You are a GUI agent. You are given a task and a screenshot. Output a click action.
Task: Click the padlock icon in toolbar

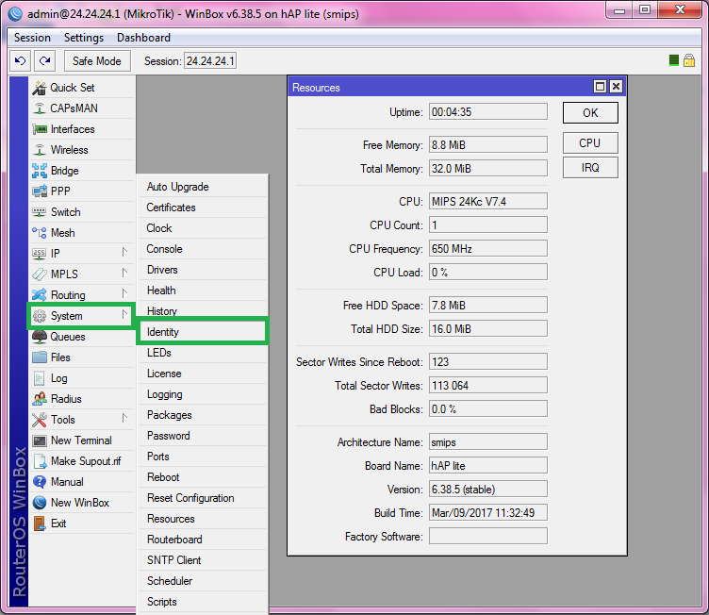pos(689,60)
